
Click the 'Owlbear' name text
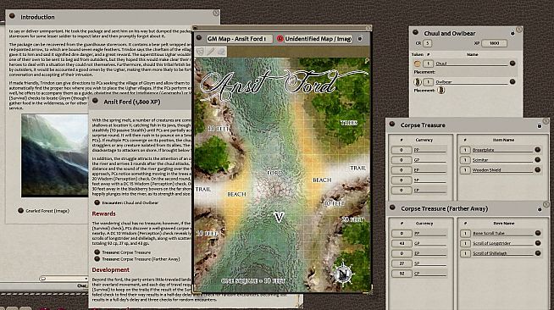[x=443, y=82]
